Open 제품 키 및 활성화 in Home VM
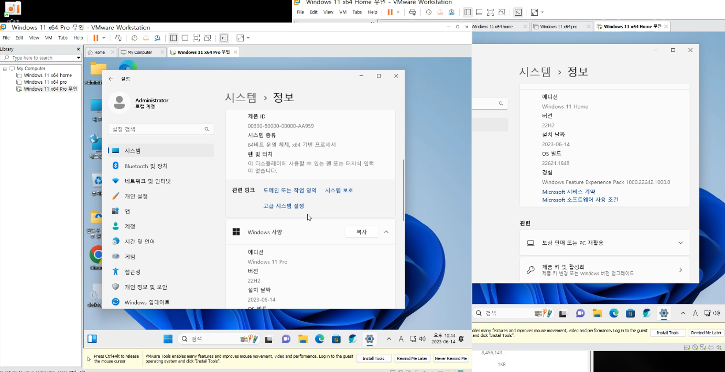This screenshot has width=725, height=372. (x=604, y=270)
